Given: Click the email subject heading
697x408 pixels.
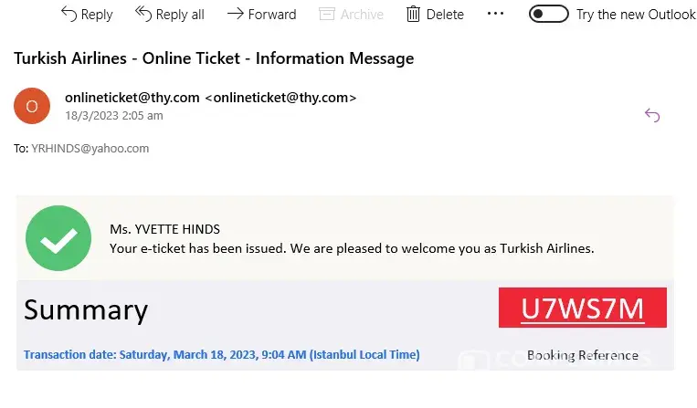Looking at the screenshot, I should point(214,58).
